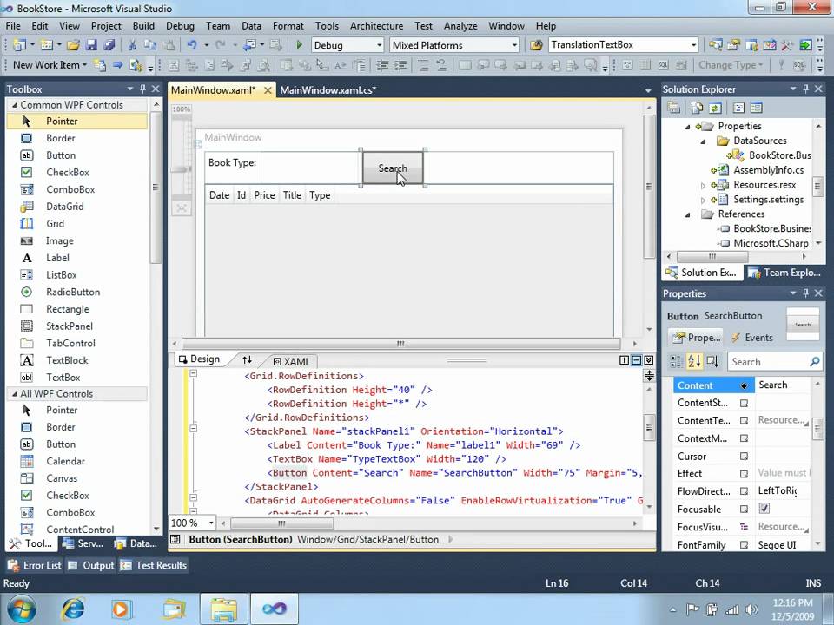Collapse the All WPF Controls group
Screen dimensions: 834x625
15,394
